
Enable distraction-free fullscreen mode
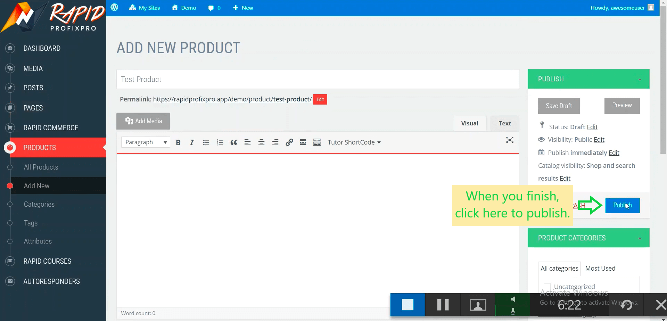click(510, 140)
